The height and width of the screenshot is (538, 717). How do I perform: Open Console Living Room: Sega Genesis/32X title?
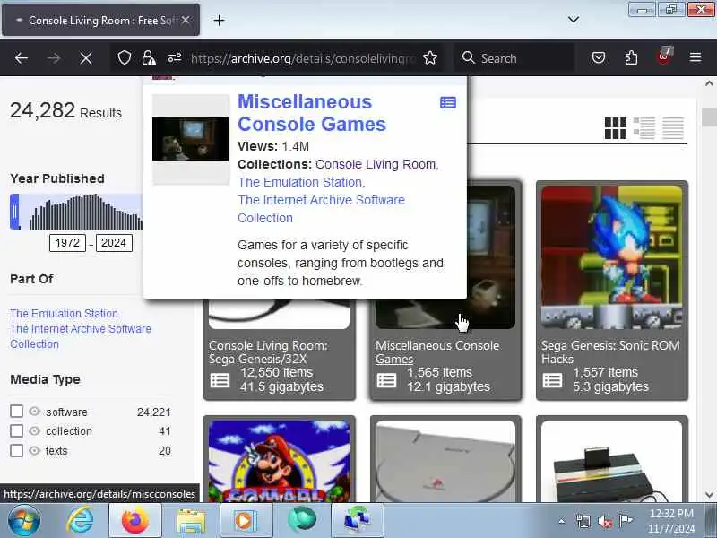pyautogui.click(x=268, y=352)
